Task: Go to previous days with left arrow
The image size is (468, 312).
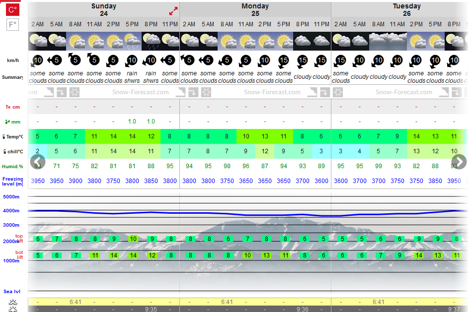Action: click(x=38, y=162)
